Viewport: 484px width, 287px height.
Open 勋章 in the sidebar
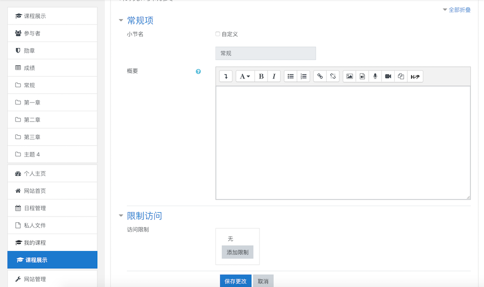[x=52, y=51]
